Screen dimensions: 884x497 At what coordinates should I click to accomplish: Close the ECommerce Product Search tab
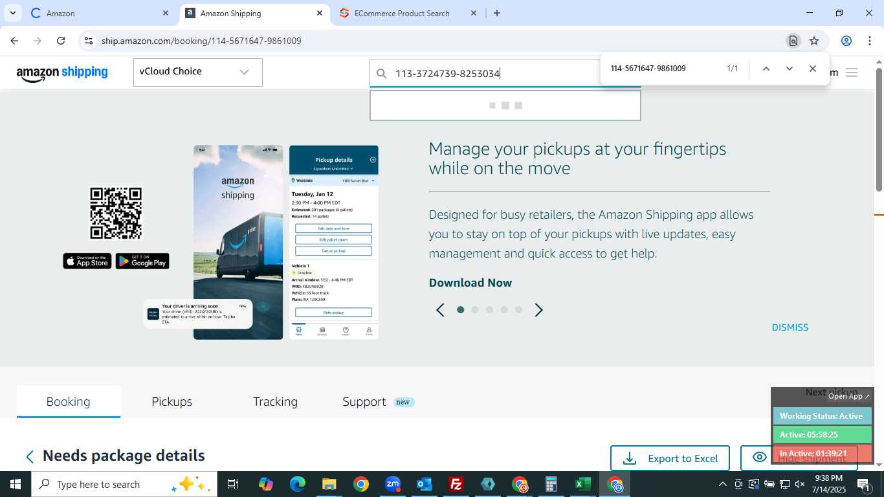click(x=474, y=13)
